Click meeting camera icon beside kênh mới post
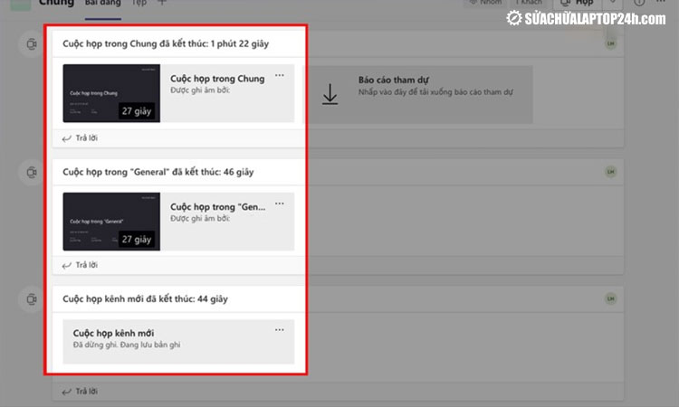This screenshot has width=679, height=407. [33, 299]
